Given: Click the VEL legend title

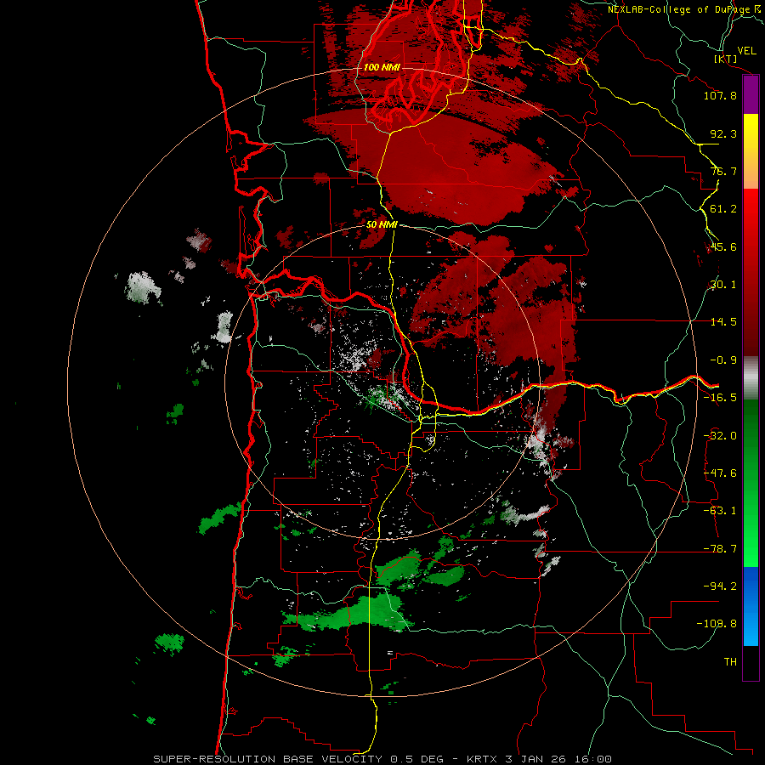Looking at the screenshot, I should [746, 50].
